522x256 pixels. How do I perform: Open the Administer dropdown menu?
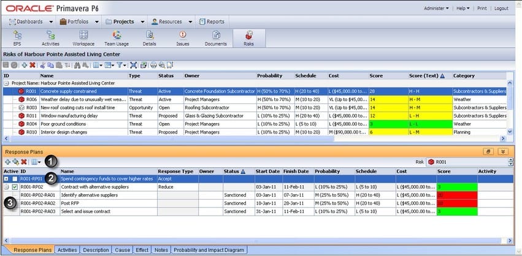[436, 9]
